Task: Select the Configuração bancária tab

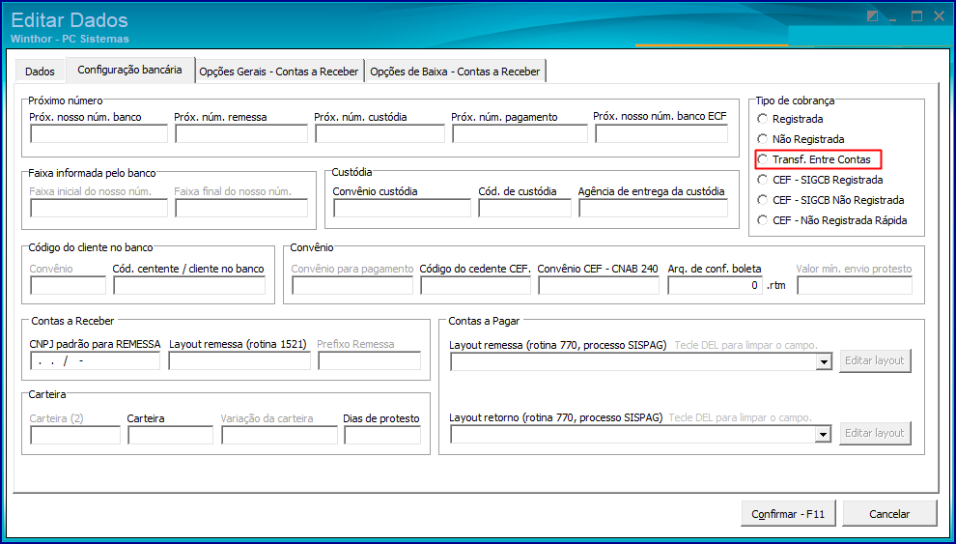Action: click(129, 70)
